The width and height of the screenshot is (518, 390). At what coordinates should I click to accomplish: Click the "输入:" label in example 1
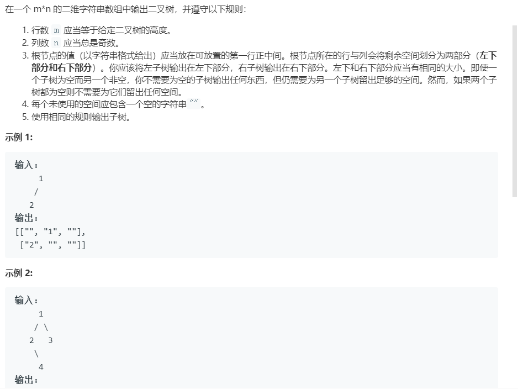point(27,165)
